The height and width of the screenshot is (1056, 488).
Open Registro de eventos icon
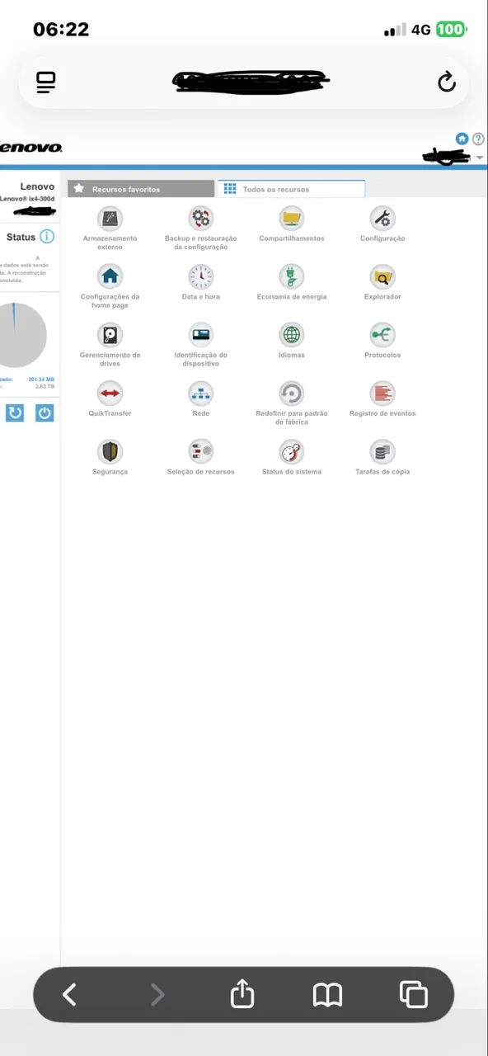tap(382, 394)
